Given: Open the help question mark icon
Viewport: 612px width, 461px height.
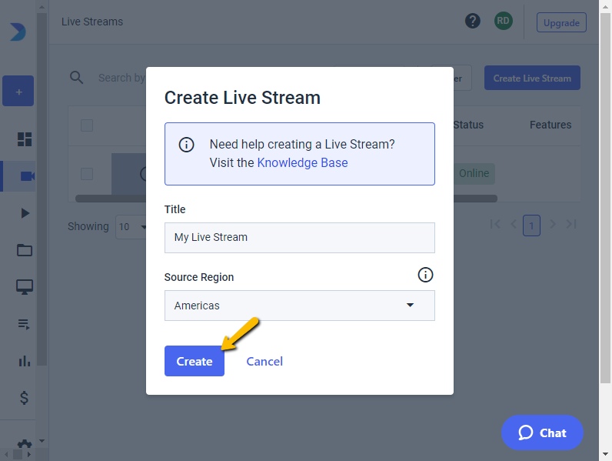Looking at the screenshot, I should click(473, 21).
